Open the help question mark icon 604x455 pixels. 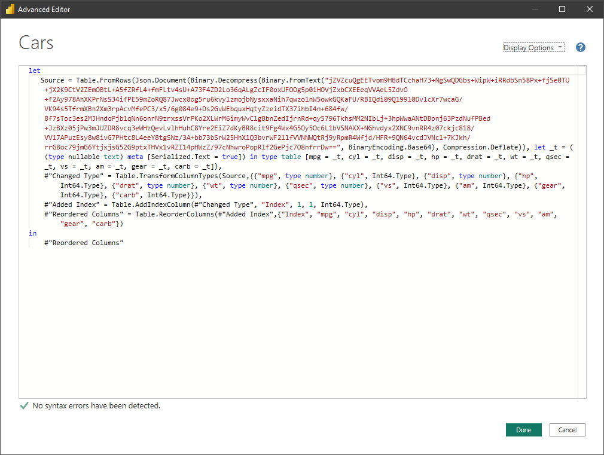580,48
